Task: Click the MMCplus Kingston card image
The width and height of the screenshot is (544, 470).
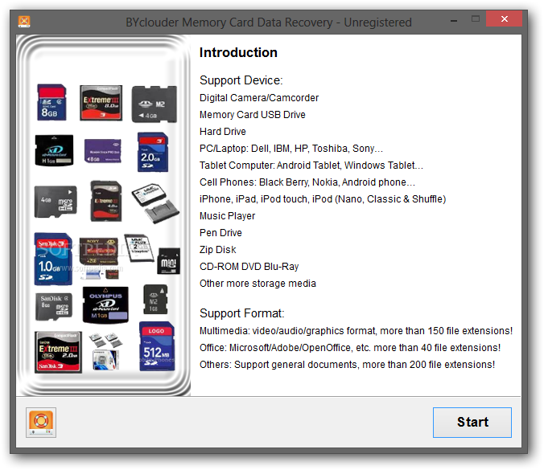Action: coord(139,248)
